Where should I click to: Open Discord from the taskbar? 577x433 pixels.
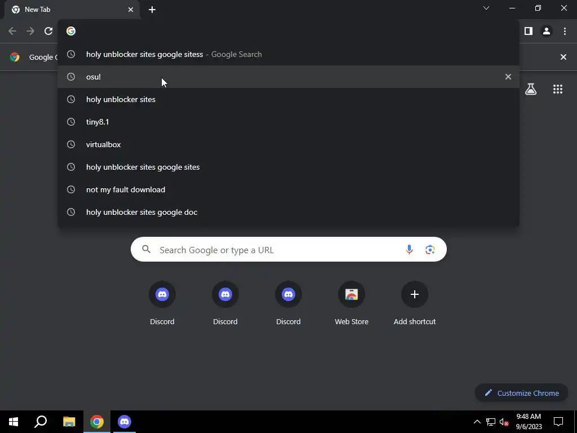click(125, 422)
